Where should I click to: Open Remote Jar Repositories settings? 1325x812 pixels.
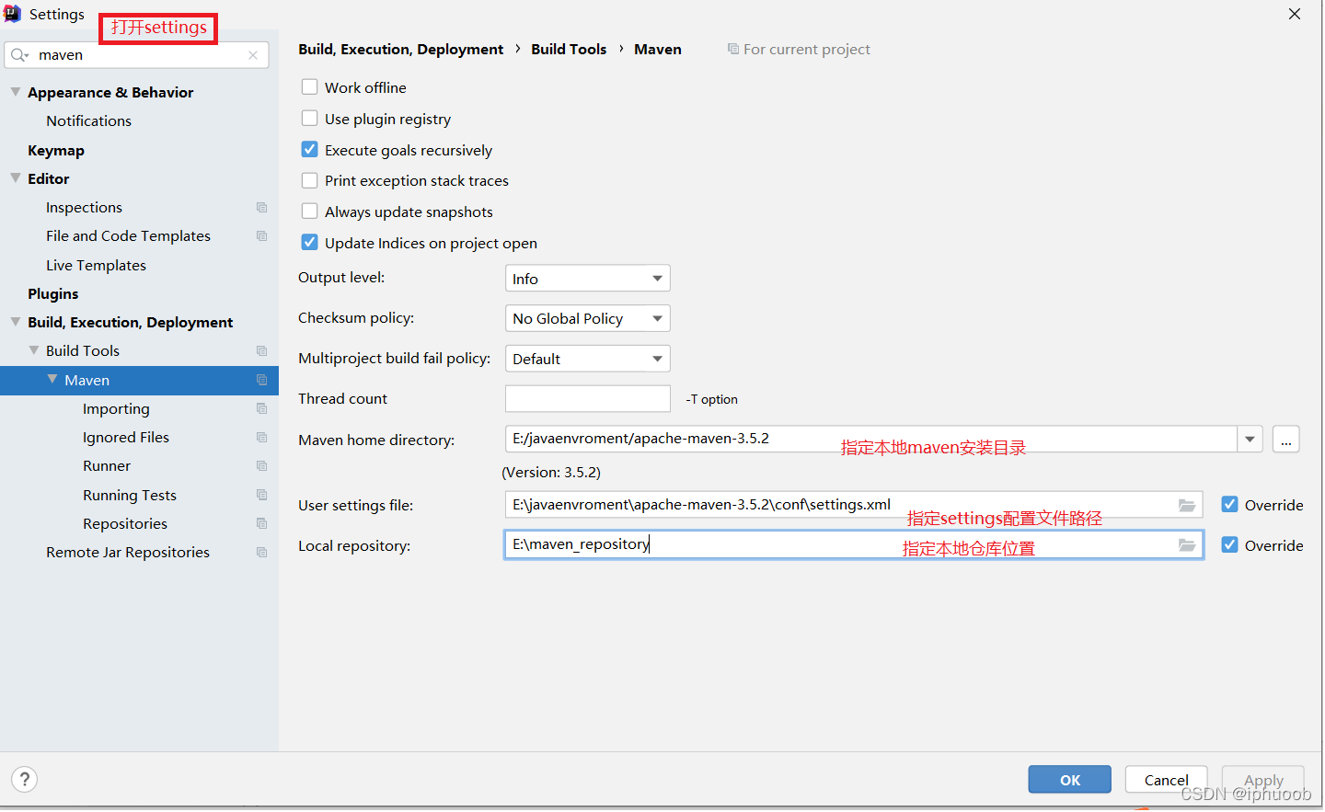pyautogui.click(x=128, y=553)
